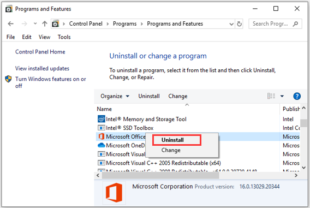Image resolution: width=310 pixels, height=208 pixels.
Task: Open the more view options arrow
Action: (282, 96)
